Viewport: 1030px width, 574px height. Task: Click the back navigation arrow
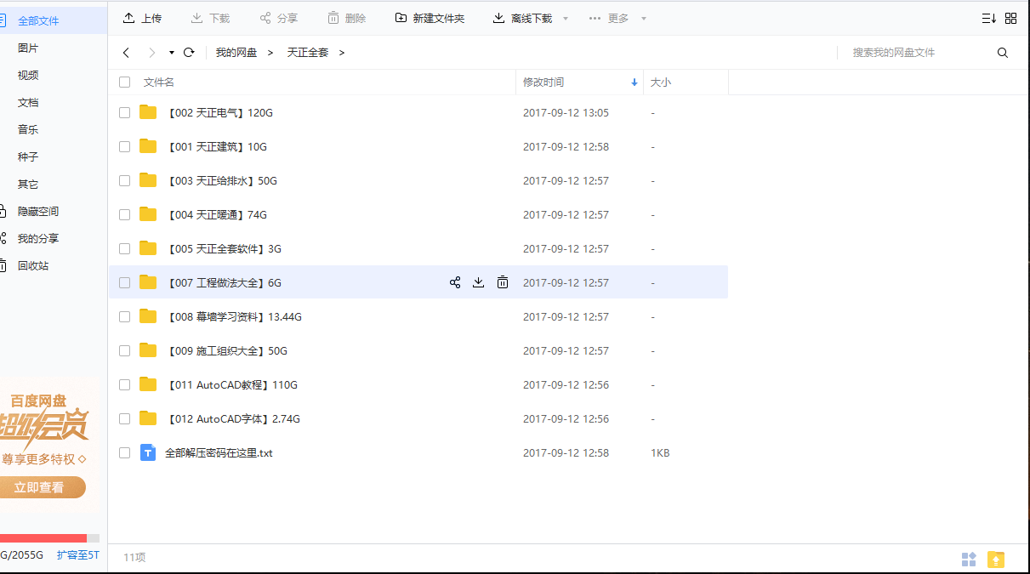point(126,53)
